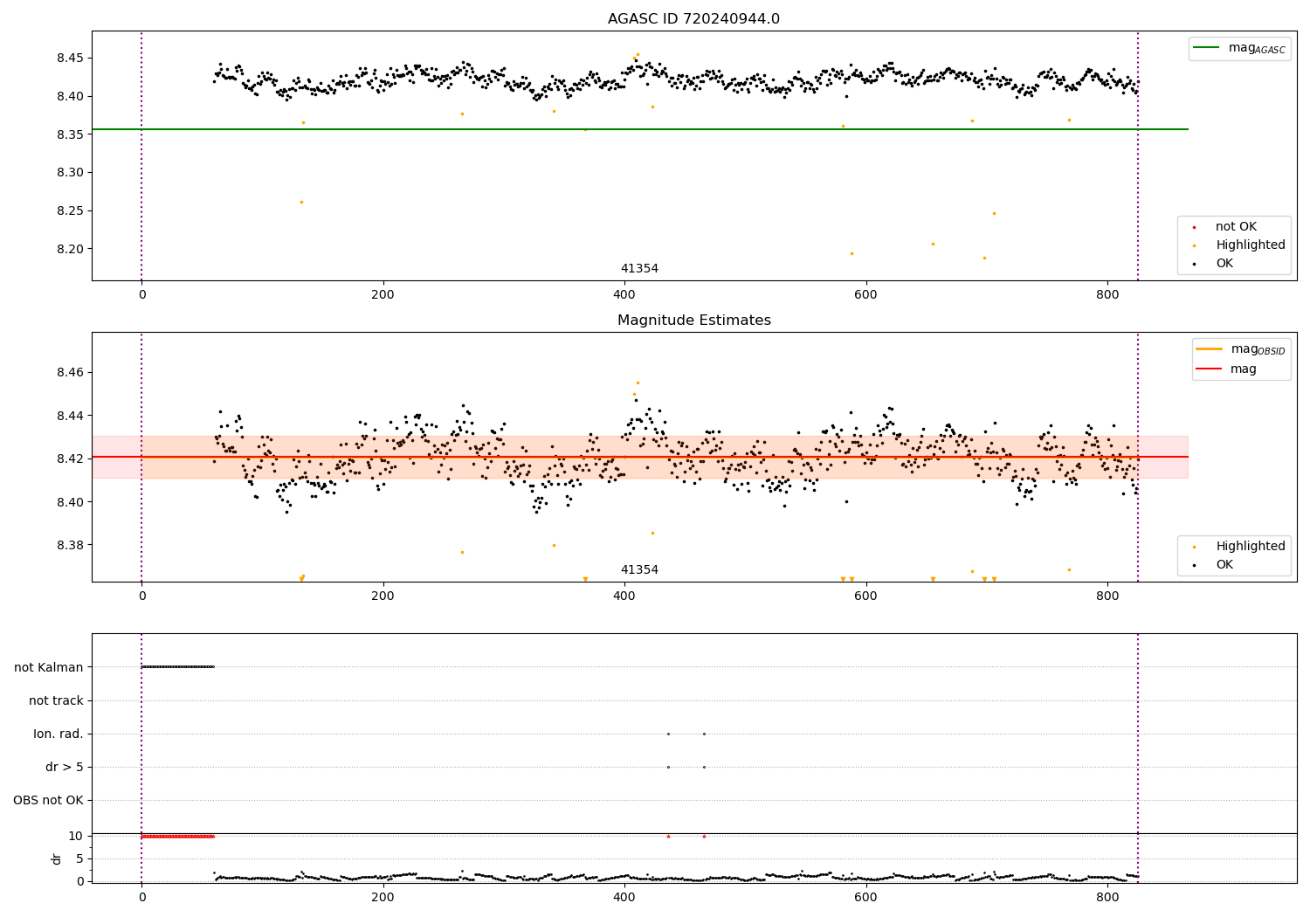This screenshot has height=917, width=1310.
Task: Click the lowest orange point near 8.19 in the top plot
Action: coord(984,258)
